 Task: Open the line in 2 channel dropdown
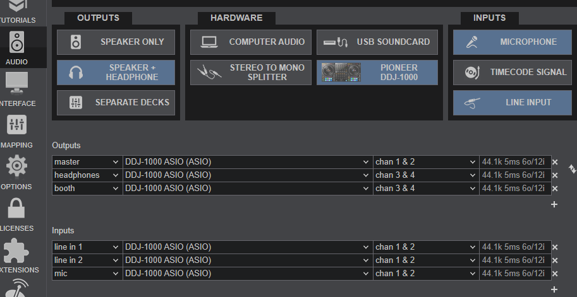tap(426, 260)
